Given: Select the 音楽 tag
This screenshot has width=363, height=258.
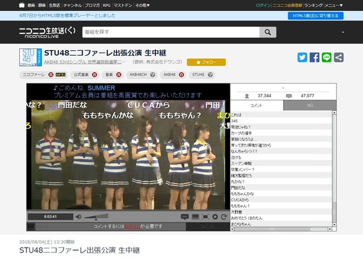Looking at the screenshot, I should [x=109, y=74].
